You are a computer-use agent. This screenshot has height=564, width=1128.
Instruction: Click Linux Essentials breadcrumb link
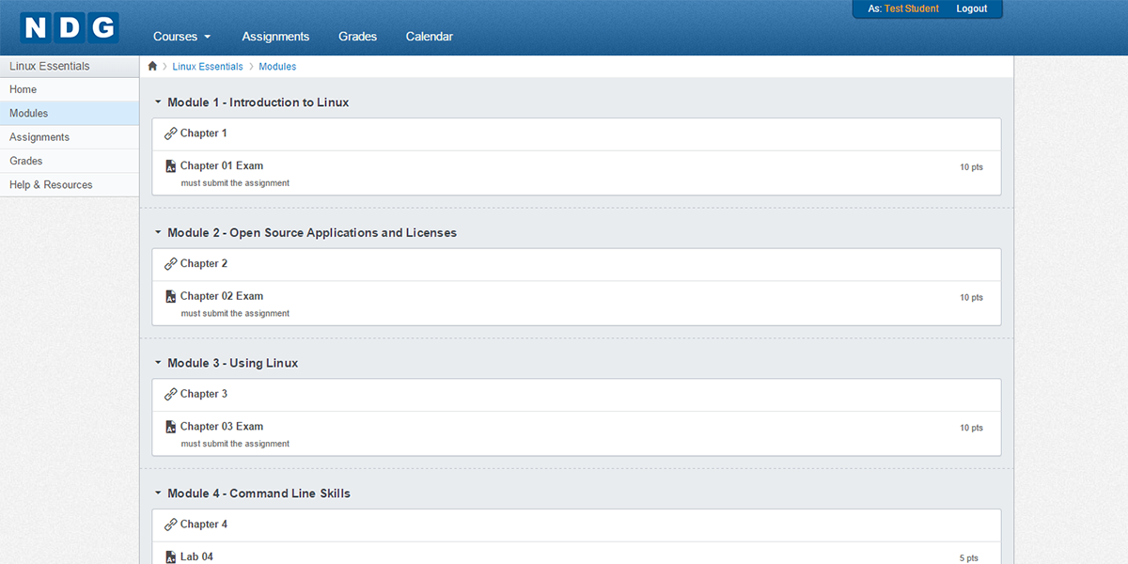208,67
